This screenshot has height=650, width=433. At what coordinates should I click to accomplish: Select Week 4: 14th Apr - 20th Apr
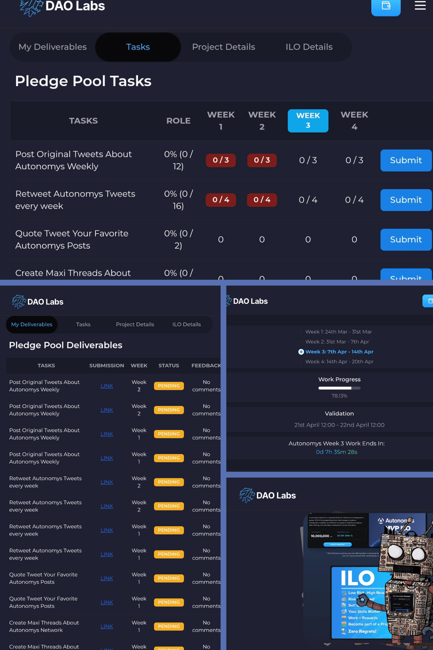coord(339,362)
